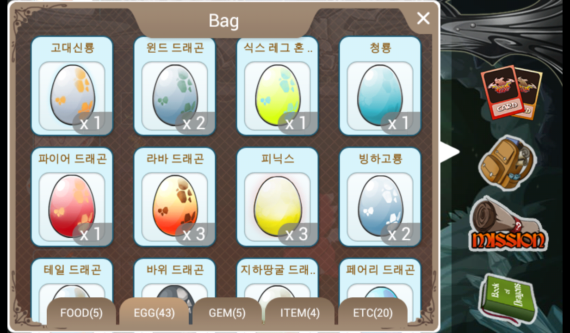Switch to the EGG(43) tab
Image resolution: width=570 pixels, height=333 pixels.
click(154, 313)
